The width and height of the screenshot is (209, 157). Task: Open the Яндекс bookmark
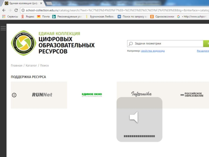click(28, 16)
